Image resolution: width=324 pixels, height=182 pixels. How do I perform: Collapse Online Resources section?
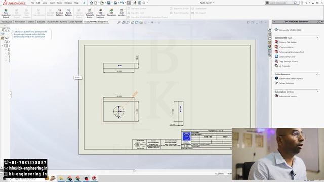pos(317,74)
